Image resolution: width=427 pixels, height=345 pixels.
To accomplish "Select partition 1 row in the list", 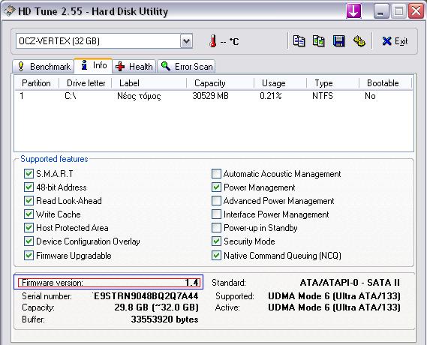I will pos(214,96).
